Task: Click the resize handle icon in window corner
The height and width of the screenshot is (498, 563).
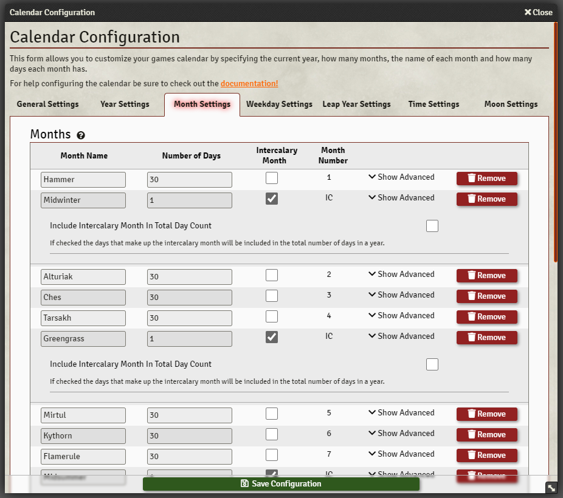Action: coord(551,488)
